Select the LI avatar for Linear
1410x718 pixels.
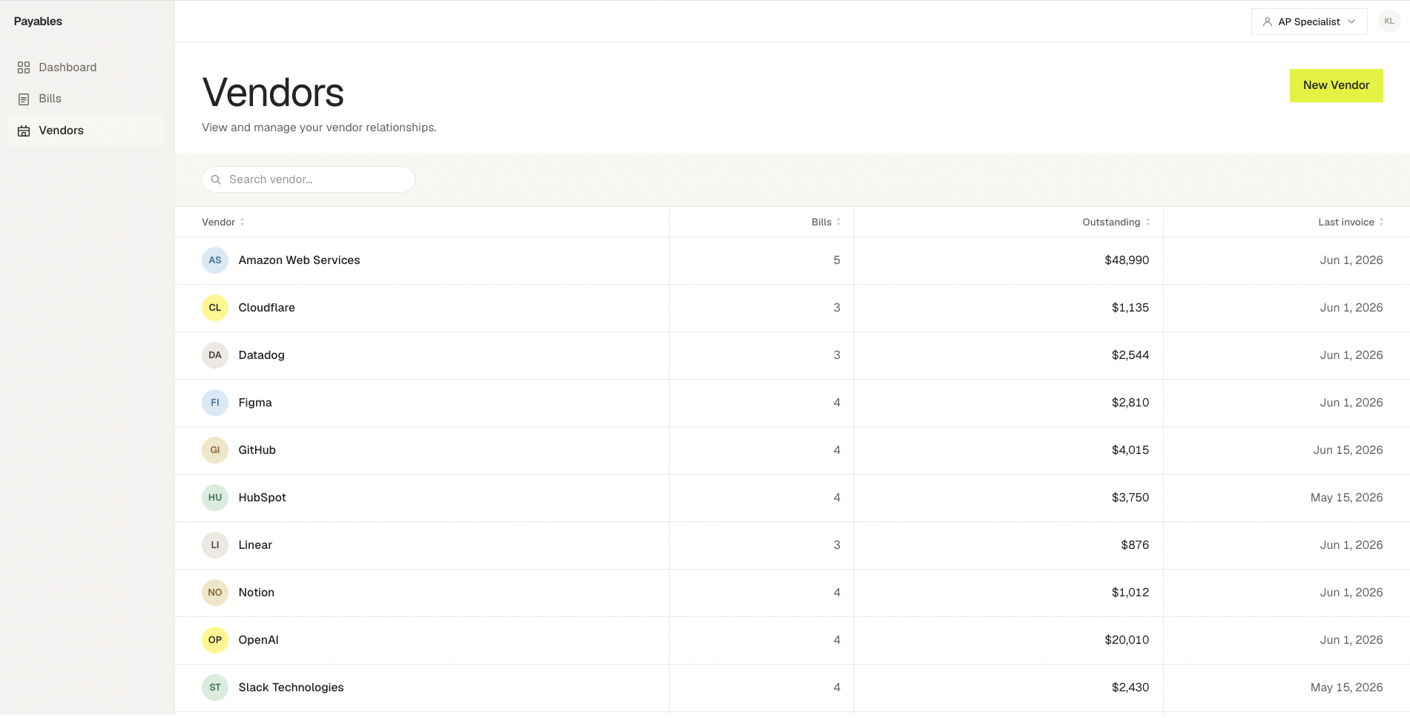(215, 545)
